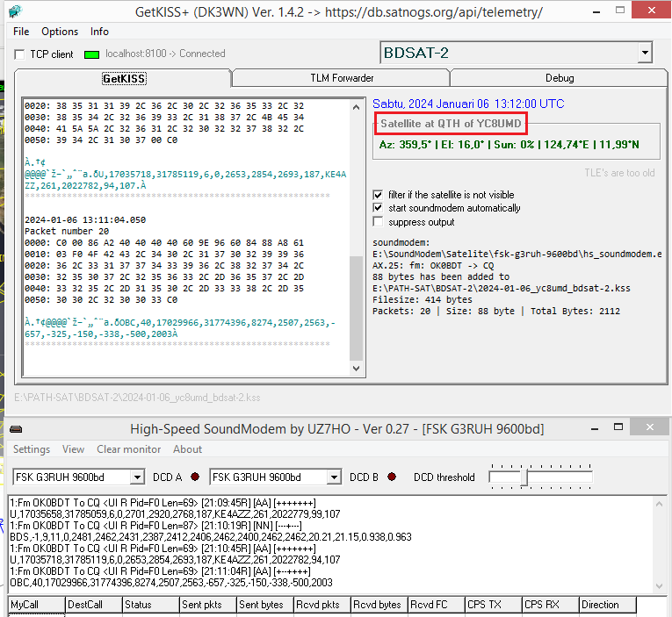Click the 'Filesize: 414 bytes' line
The width and height of the screenshot is (672, 617).
point(423,299)
